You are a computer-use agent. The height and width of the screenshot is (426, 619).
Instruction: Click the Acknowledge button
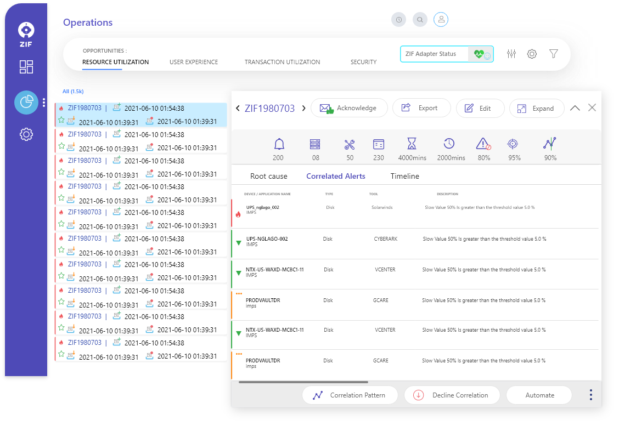349,108
